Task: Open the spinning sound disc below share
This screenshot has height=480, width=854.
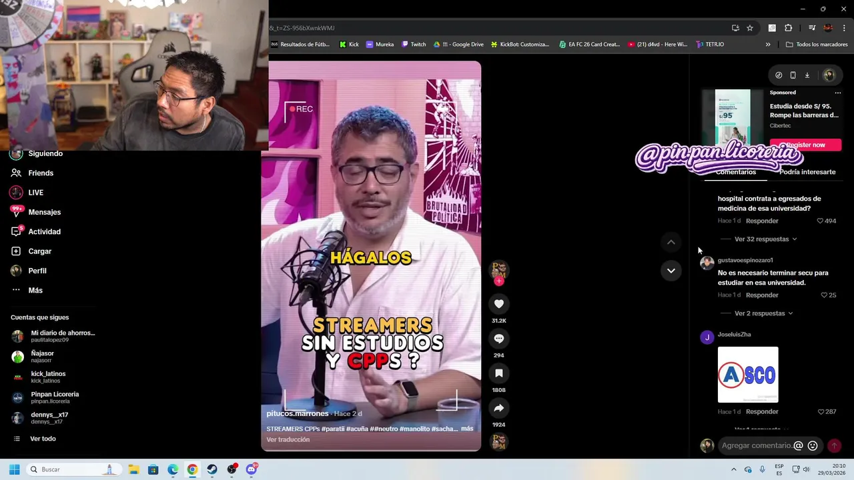Action: (x=498, y=442)
